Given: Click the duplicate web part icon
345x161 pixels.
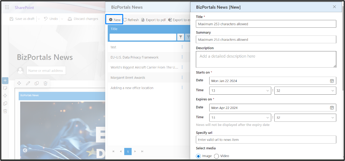Looking at the screenshot, I should tap(37, 83).
